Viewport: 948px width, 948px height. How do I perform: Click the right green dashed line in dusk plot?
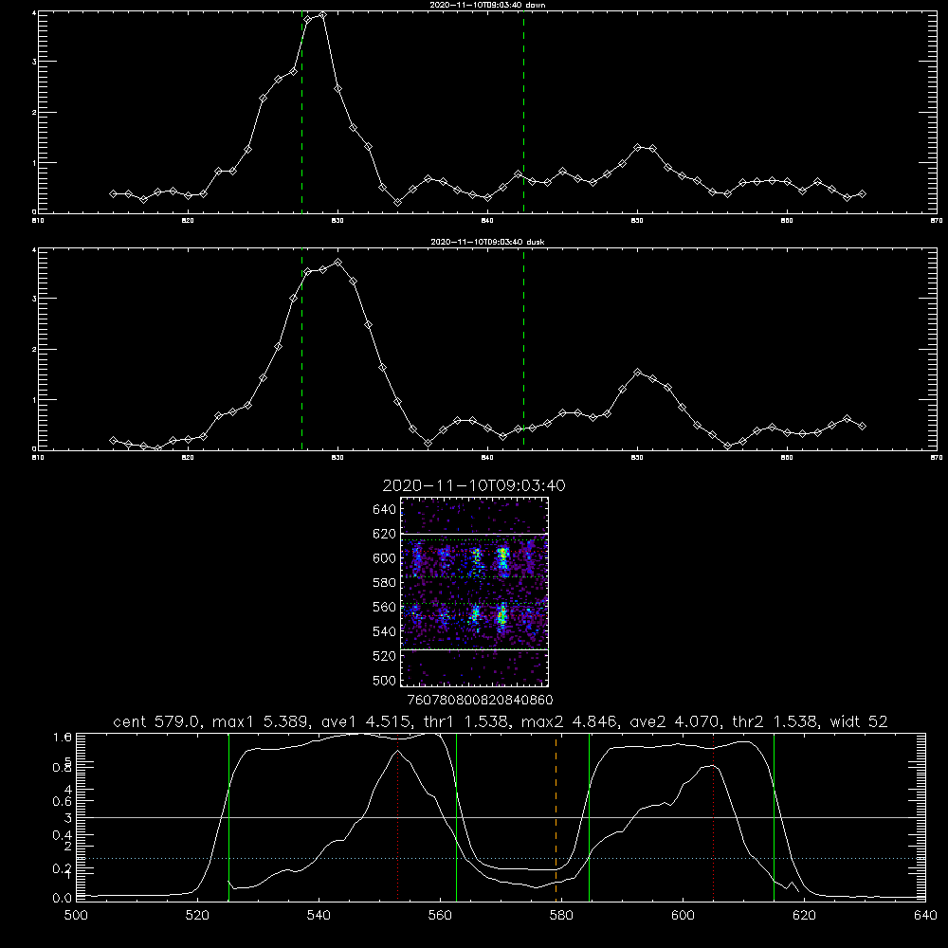[x=523, y=349]
